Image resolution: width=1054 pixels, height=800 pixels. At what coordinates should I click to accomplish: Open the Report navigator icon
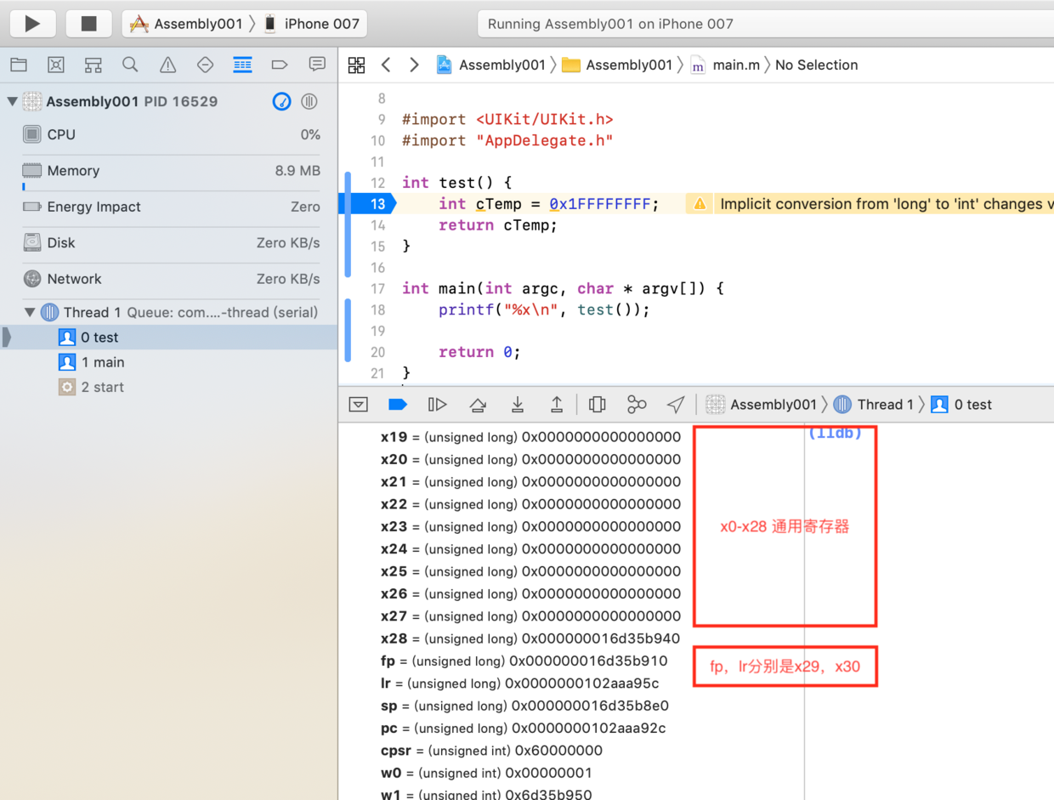point(317,65)
